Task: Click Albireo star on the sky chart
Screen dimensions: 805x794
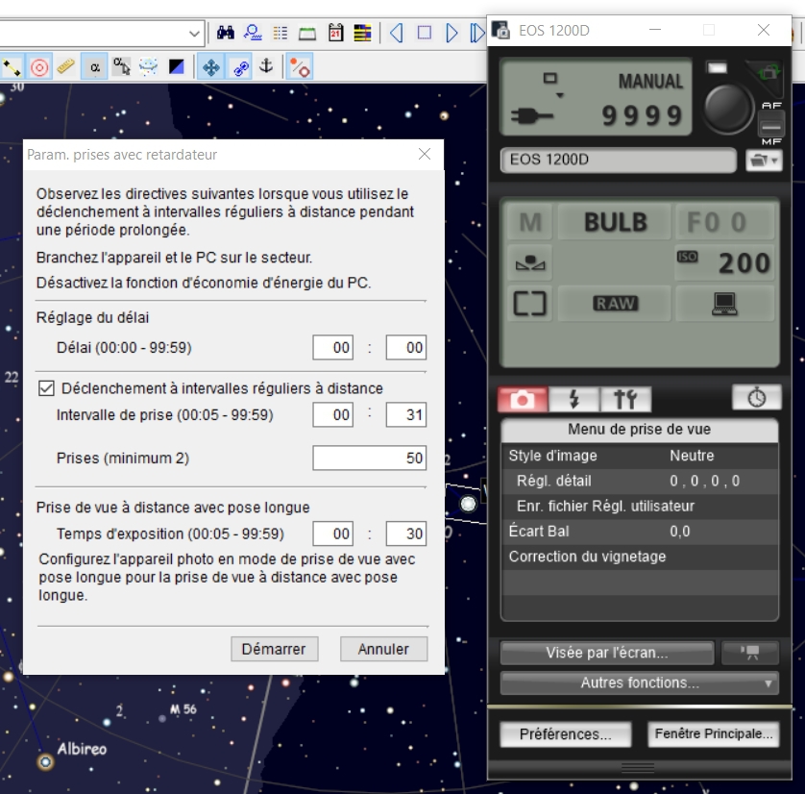Action: coord(45,761)
